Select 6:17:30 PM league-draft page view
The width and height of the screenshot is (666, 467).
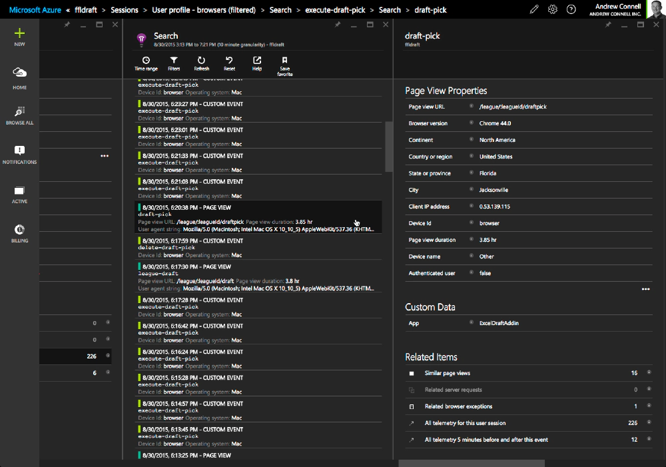click(258, 277)
